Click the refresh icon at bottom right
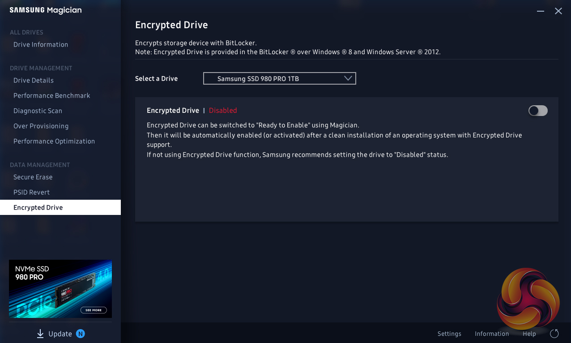571x343 pixels. pos(554,334)
